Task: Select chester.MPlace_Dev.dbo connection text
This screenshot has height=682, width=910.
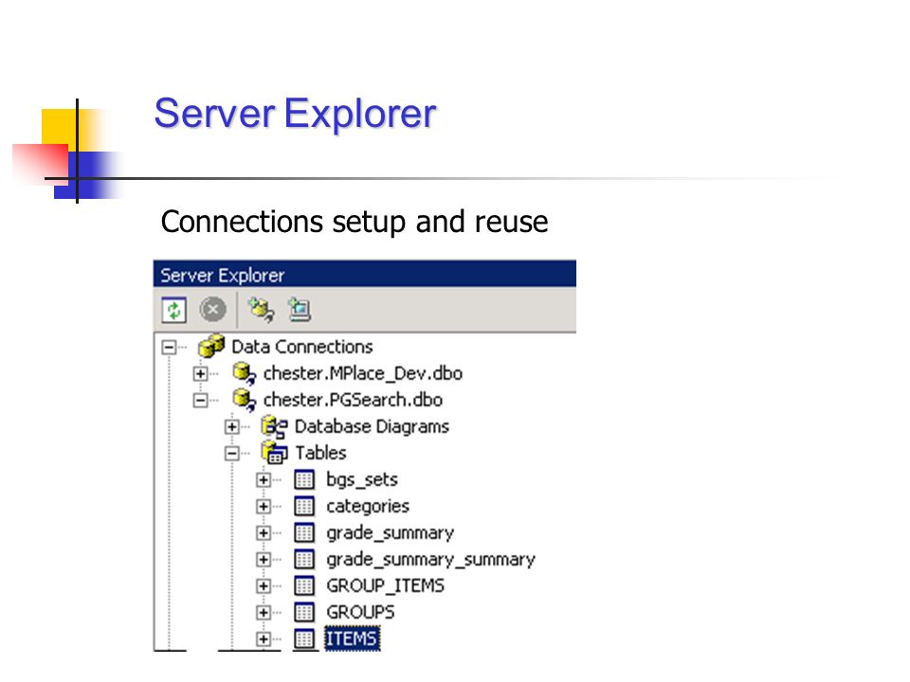Action: [x=363, y=373]
